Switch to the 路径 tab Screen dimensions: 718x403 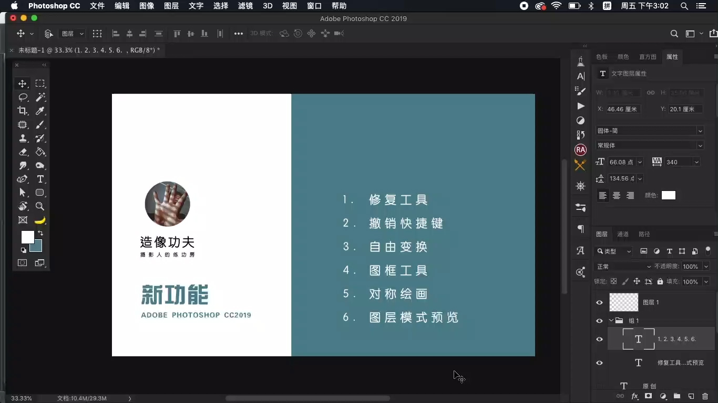(644, 234)
